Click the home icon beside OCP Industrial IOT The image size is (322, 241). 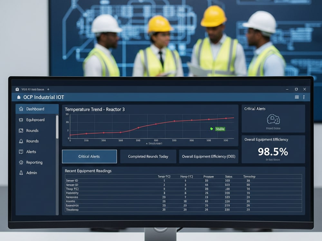click(19, 97)
